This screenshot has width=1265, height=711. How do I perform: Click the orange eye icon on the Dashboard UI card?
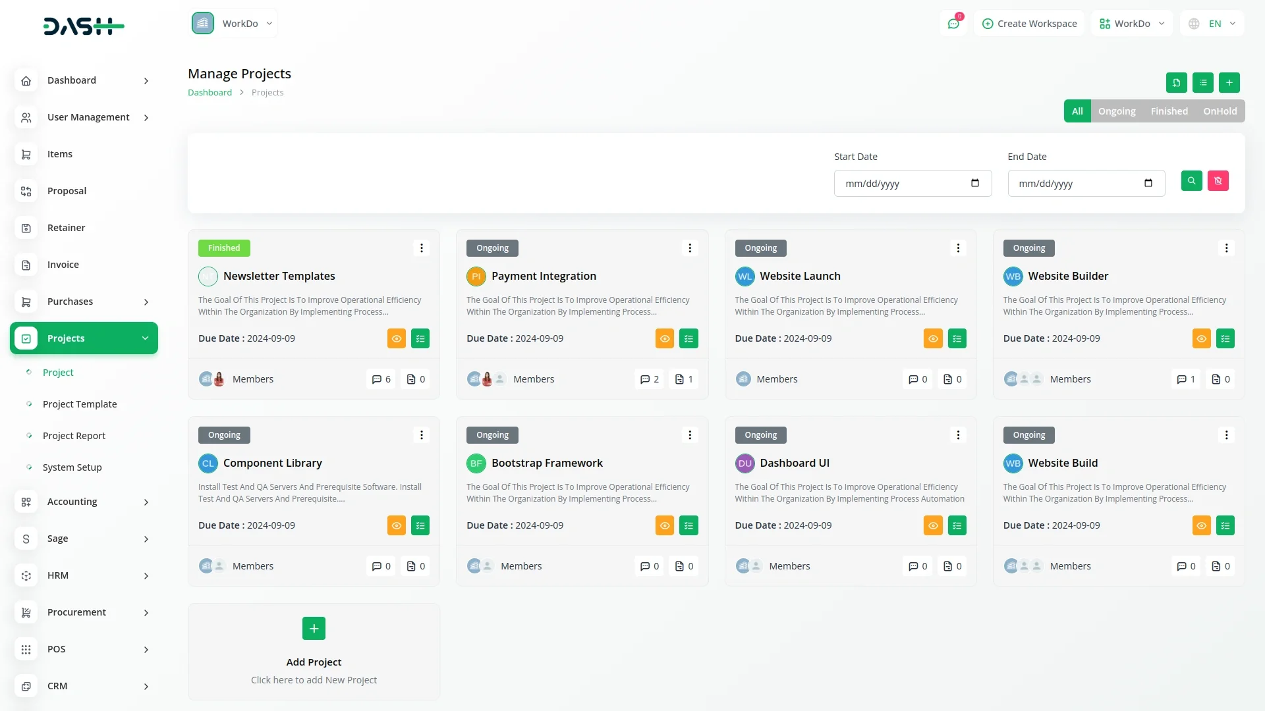pyautogui.click(x=933, y=525)
